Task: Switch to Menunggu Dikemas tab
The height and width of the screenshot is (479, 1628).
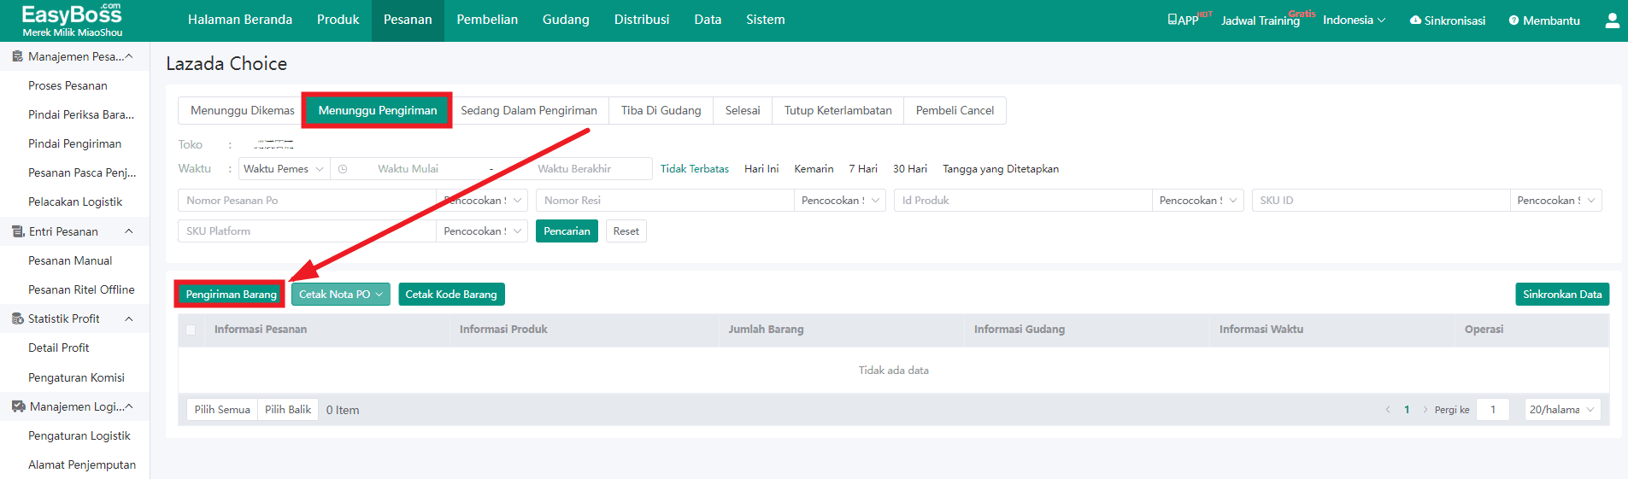Action: pos(242,111)
